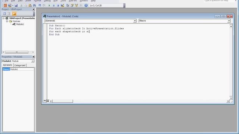Close the Properties - Module1 panel
Image resolution: width=239 pixels, height=134 pixels.
click(33, 57)
